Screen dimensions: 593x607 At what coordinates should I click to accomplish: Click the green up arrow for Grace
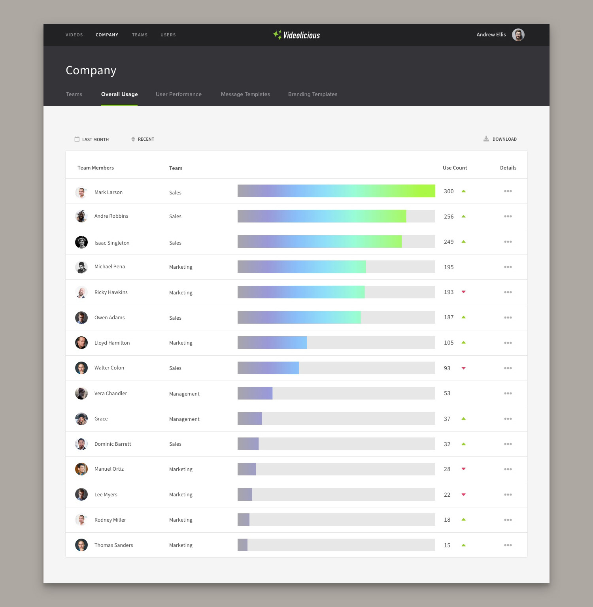[464, 419]
